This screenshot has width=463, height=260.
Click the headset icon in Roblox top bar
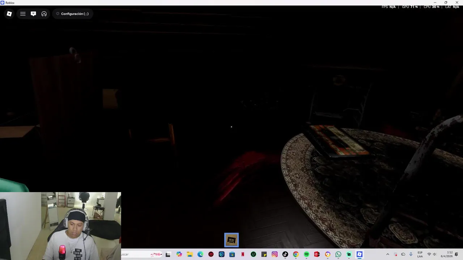click(44, 14)
